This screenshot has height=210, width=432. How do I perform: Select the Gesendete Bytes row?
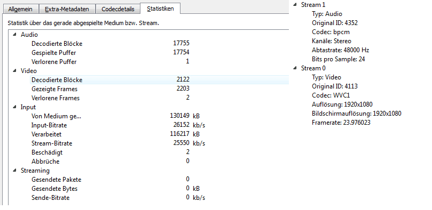[159, 189]
